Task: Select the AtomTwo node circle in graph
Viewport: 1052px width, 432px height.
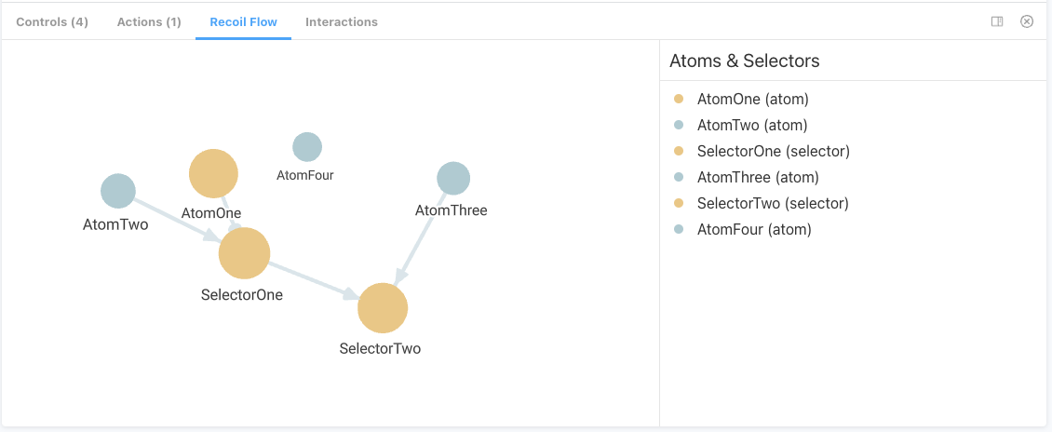Action: tap(118, 191)
